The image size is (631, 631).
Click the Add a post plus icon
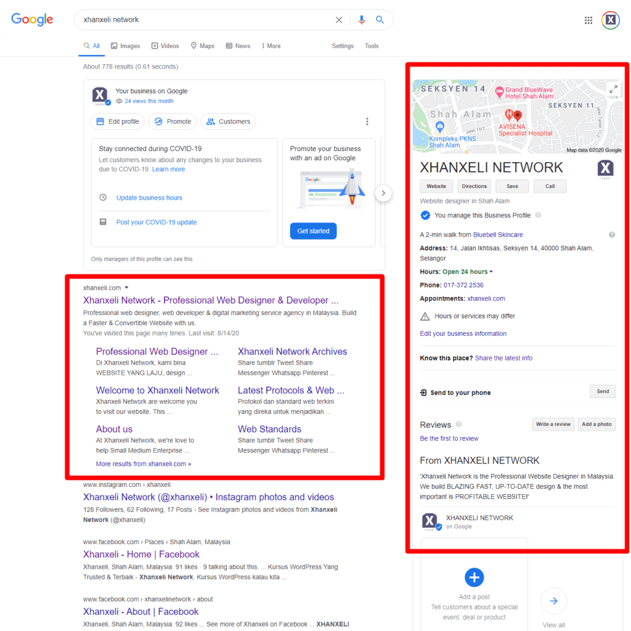click(474, 577)
